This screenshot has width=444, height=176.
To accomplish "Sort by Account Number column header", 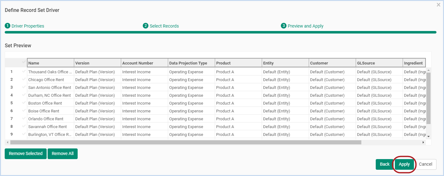I will (x=144, y=63).
